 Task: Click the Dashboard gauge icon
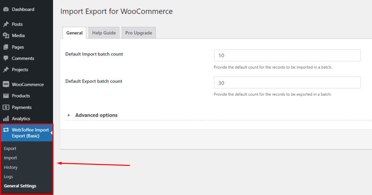(x=6, y=9)
